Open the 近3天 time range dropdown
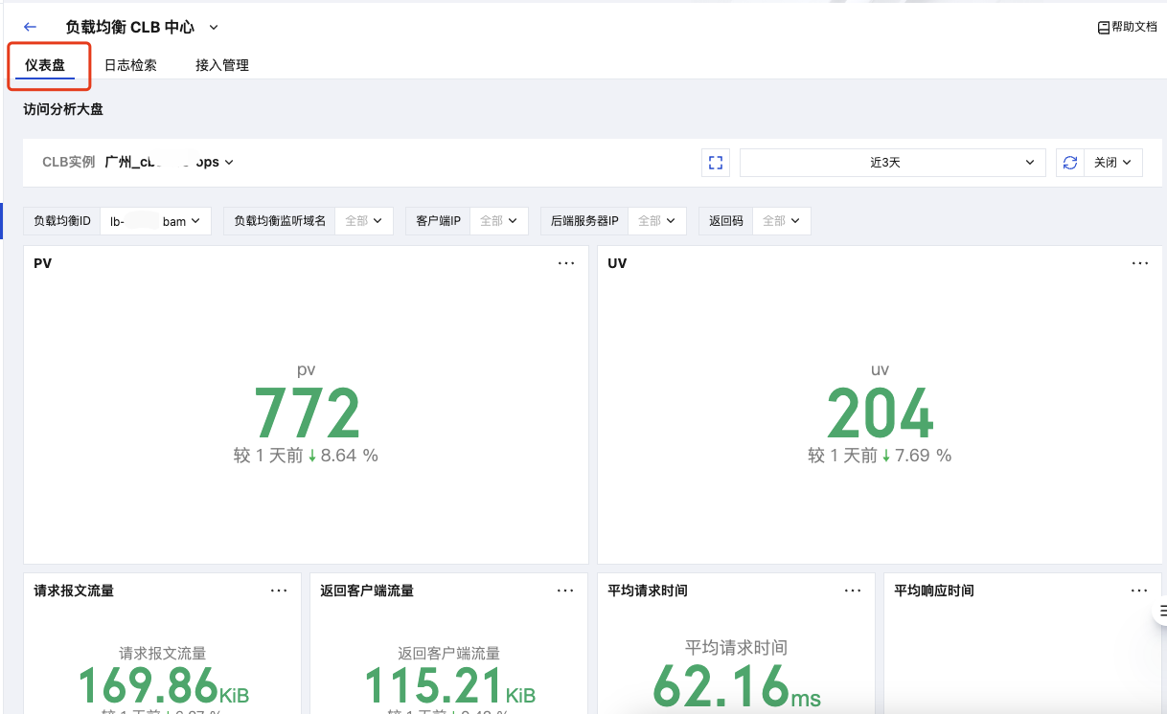1167x714 pixels. click(892, 163)
